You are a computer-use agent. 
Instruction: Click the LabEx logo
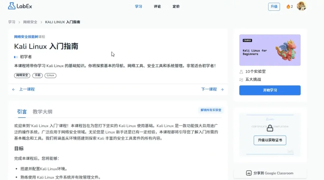coord(20,6)
